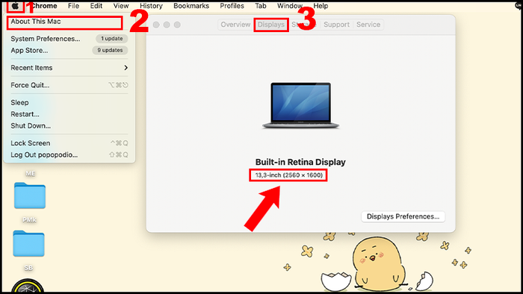Switch to the Support tab
Viewport: 523px width, 294px height.
(x=336, y=25)
